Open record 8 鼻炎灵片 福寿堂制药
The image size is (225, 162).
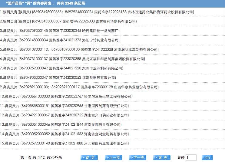[58, 78]
